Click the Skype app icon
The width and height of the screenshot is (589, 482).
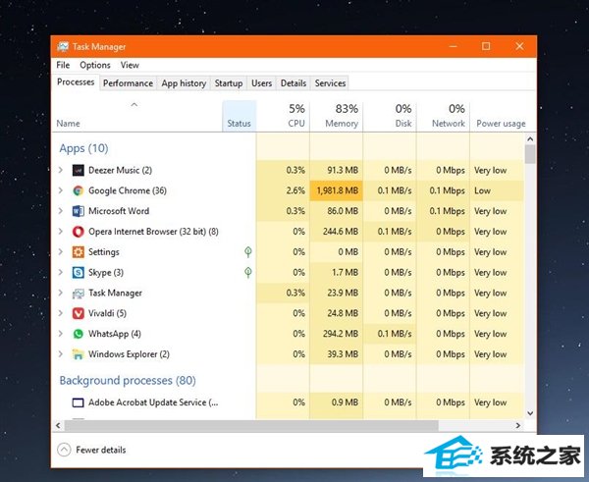click(78, 272)
